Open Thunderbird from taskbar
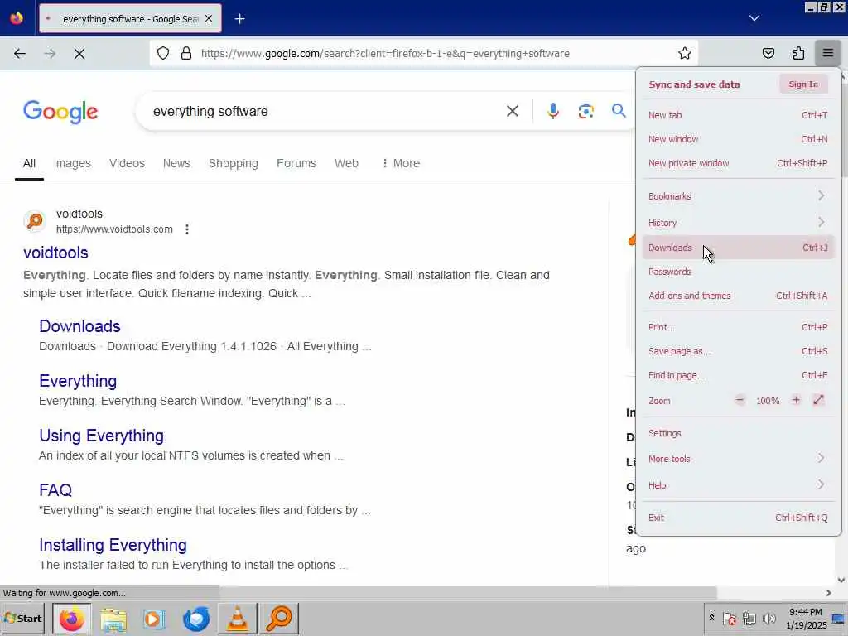The height and width of the screenshot is (636, 848). pyautogui.click(x=195, y=619)
